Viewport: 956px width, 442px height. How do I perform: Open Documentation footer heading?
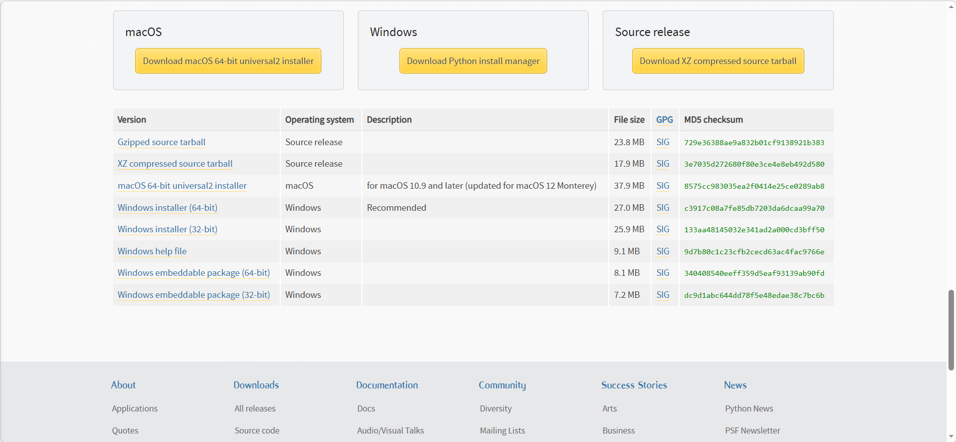(x=387, y=385)
